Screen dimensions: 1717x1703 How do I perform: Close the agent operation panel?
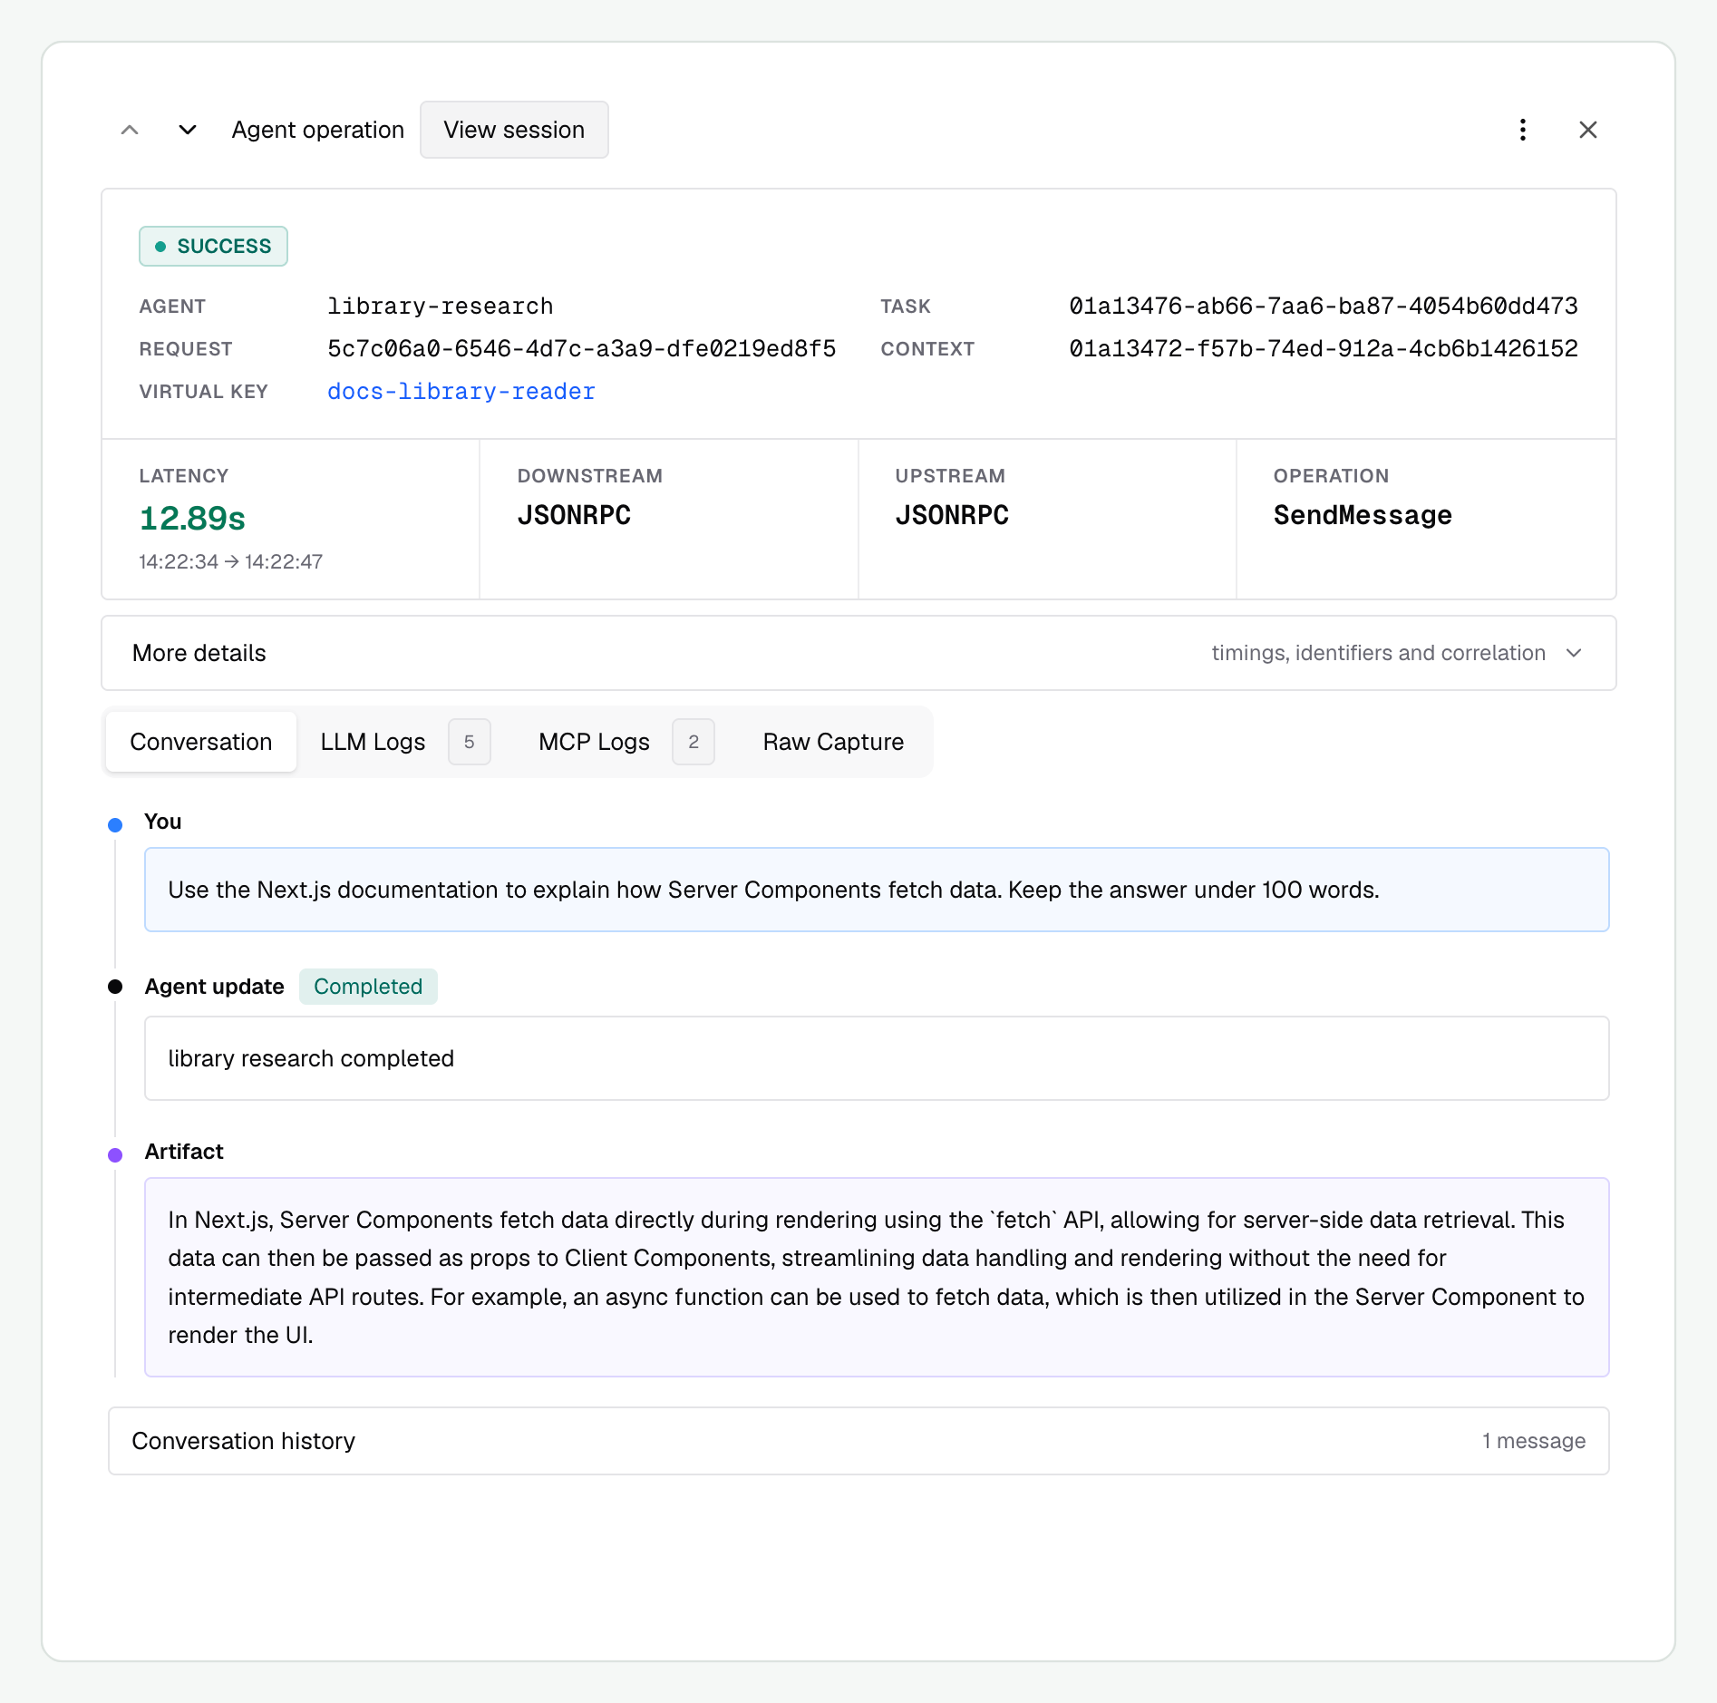tap(1588, 130)
